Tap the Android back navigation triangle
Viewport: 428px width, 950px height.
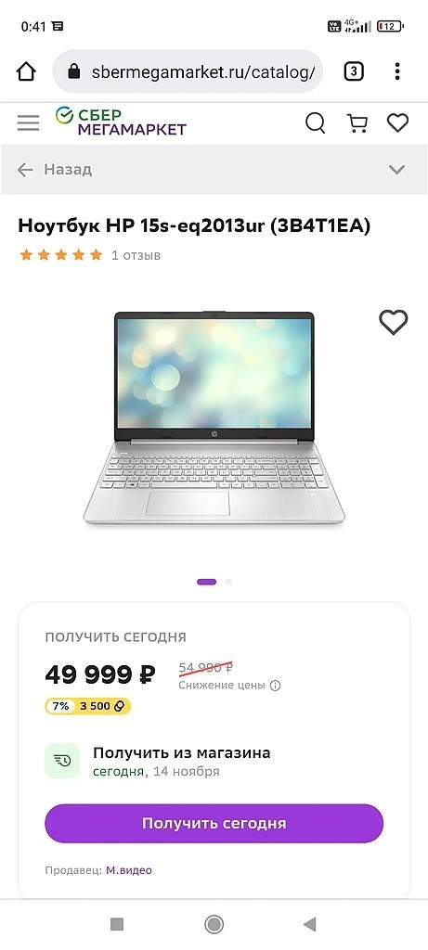(x=310, y=924)
